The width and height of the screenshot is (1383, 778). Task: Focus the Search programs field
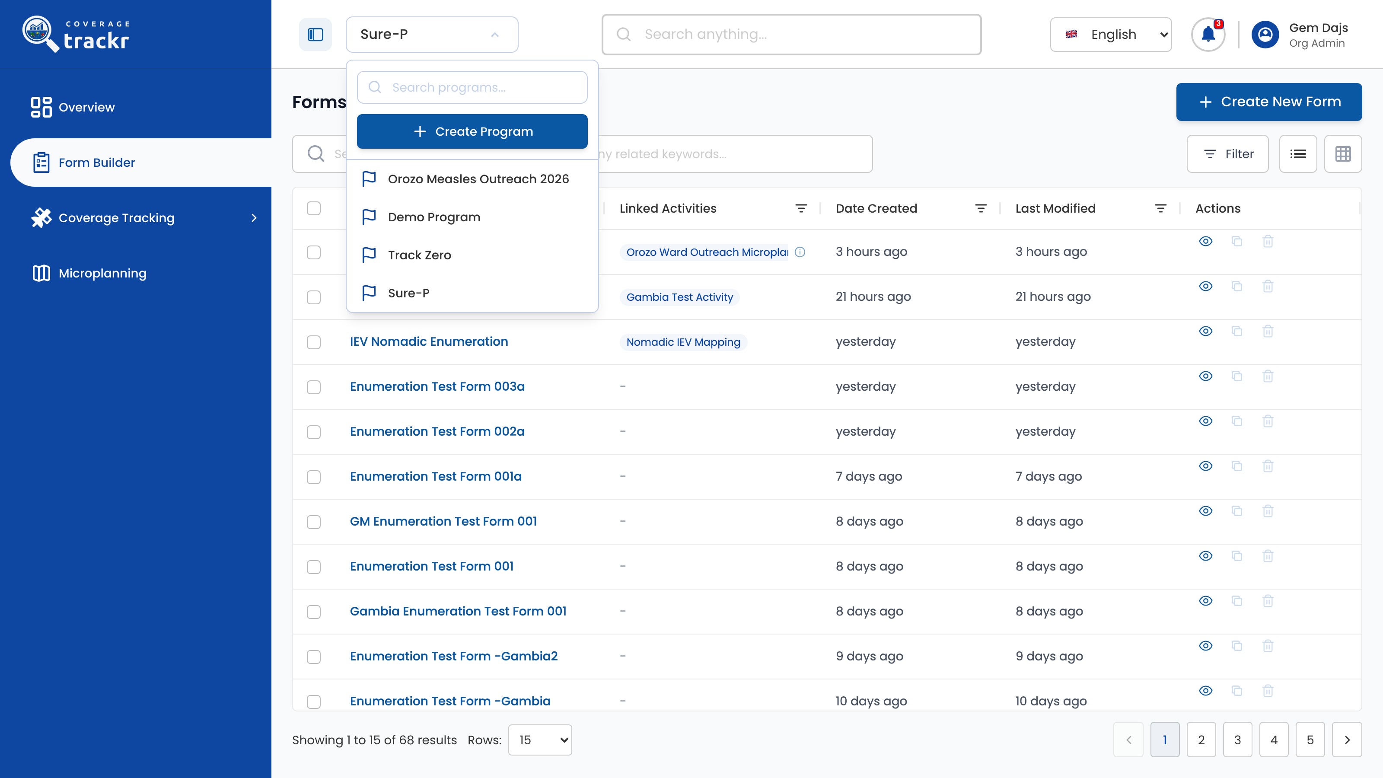pyautogui.click(x=472, y=87)
